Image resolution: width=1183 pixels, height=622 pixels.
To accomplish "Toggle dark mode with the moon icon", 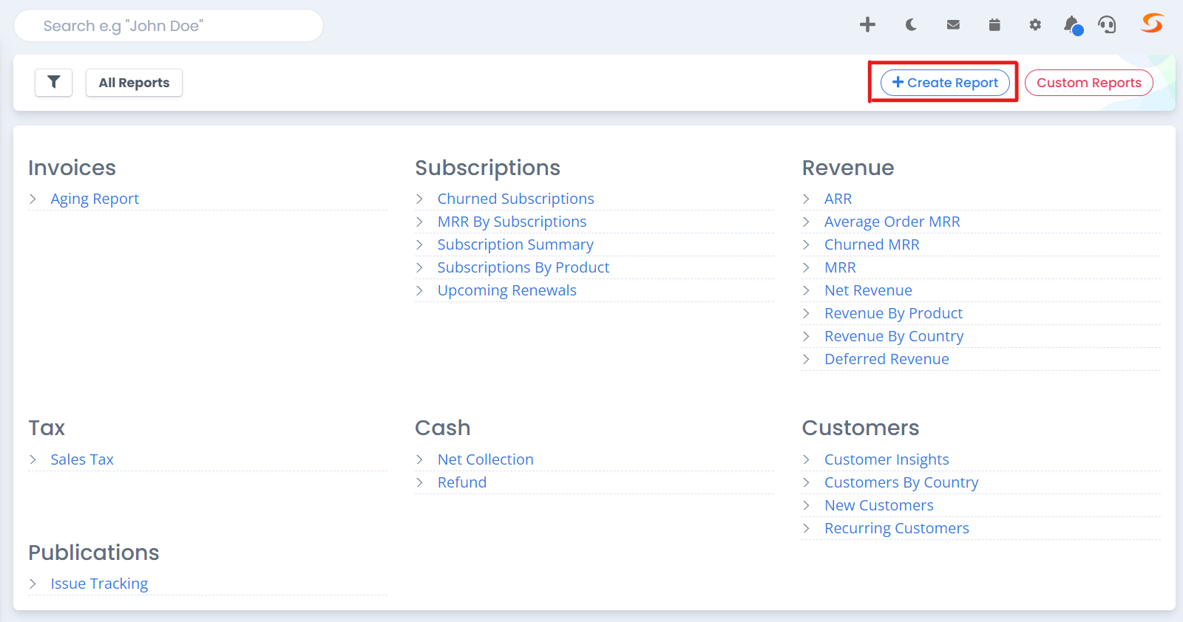I will [911, 25].
